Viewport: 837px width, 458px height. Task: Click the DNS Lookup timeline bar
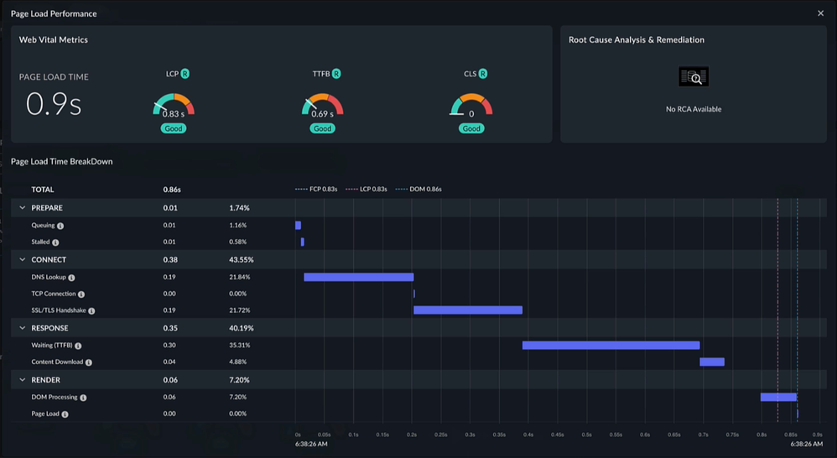coord(359,277)
